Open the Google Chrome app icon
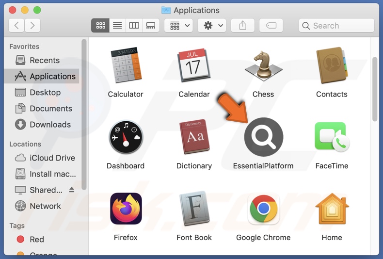The image size is (383, 259). coord(264,209)
